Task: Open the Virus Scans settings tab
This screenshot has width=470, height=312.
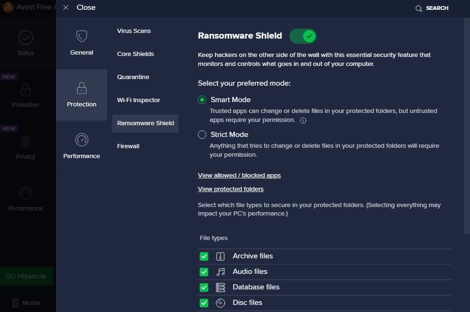Action: 134,31
